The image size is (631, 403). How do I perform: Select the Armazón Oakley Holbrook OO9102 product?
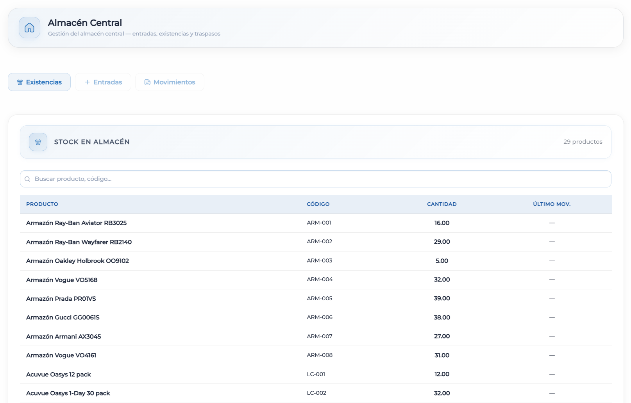pos(77,261)
